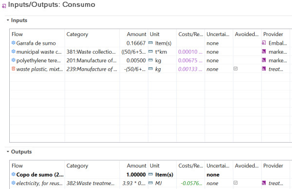This screenshot has height=189, width=292.
Task: Click the unit icon beside t*km
Action: coord(151,52)
